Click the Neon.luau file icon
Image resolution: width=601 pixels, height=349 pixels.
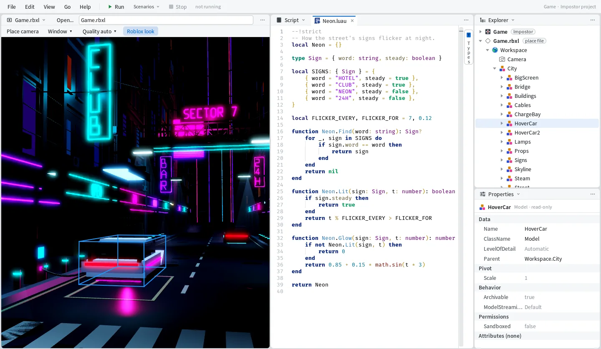point(317,20)
